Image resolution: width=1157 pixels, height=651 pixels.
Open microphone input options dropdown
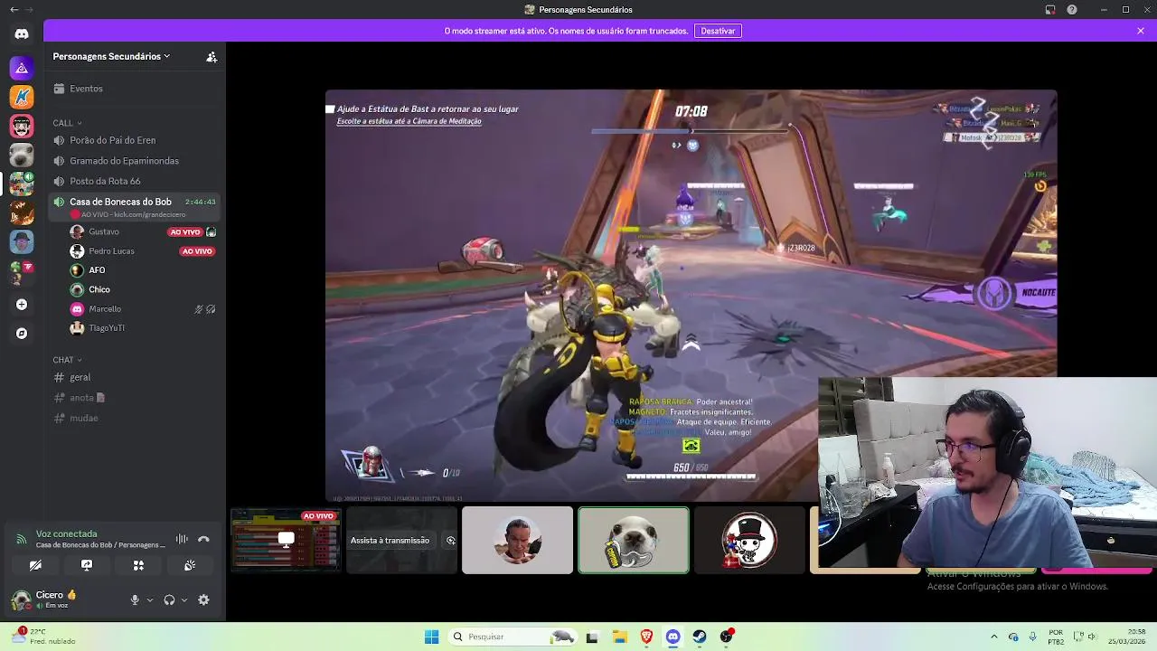[150, 599]
